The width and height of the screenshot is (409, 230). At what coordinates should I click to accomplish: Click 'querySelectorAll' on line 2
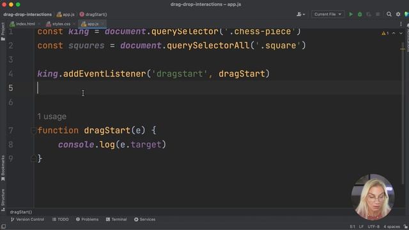click(208, 45)
